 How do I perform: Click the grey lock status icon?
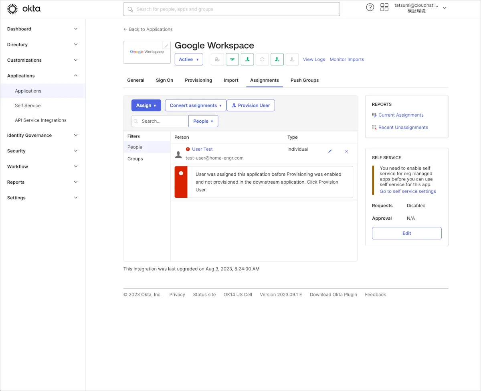(x=217, y=59)
